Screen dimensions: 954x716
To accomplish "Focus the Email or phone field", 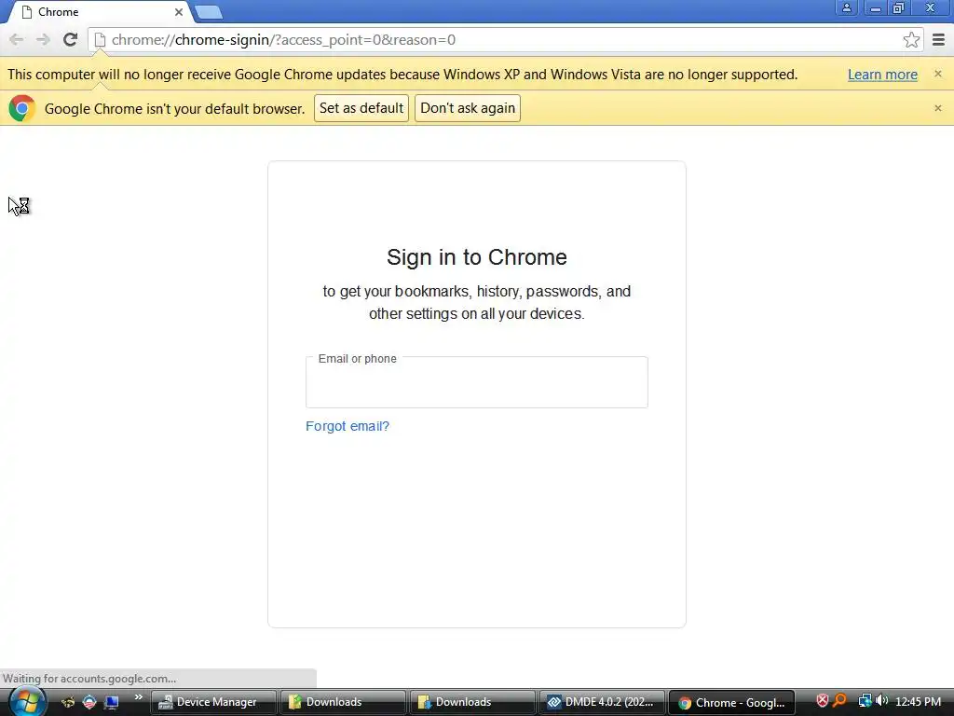I will click(x=476, y=382).
